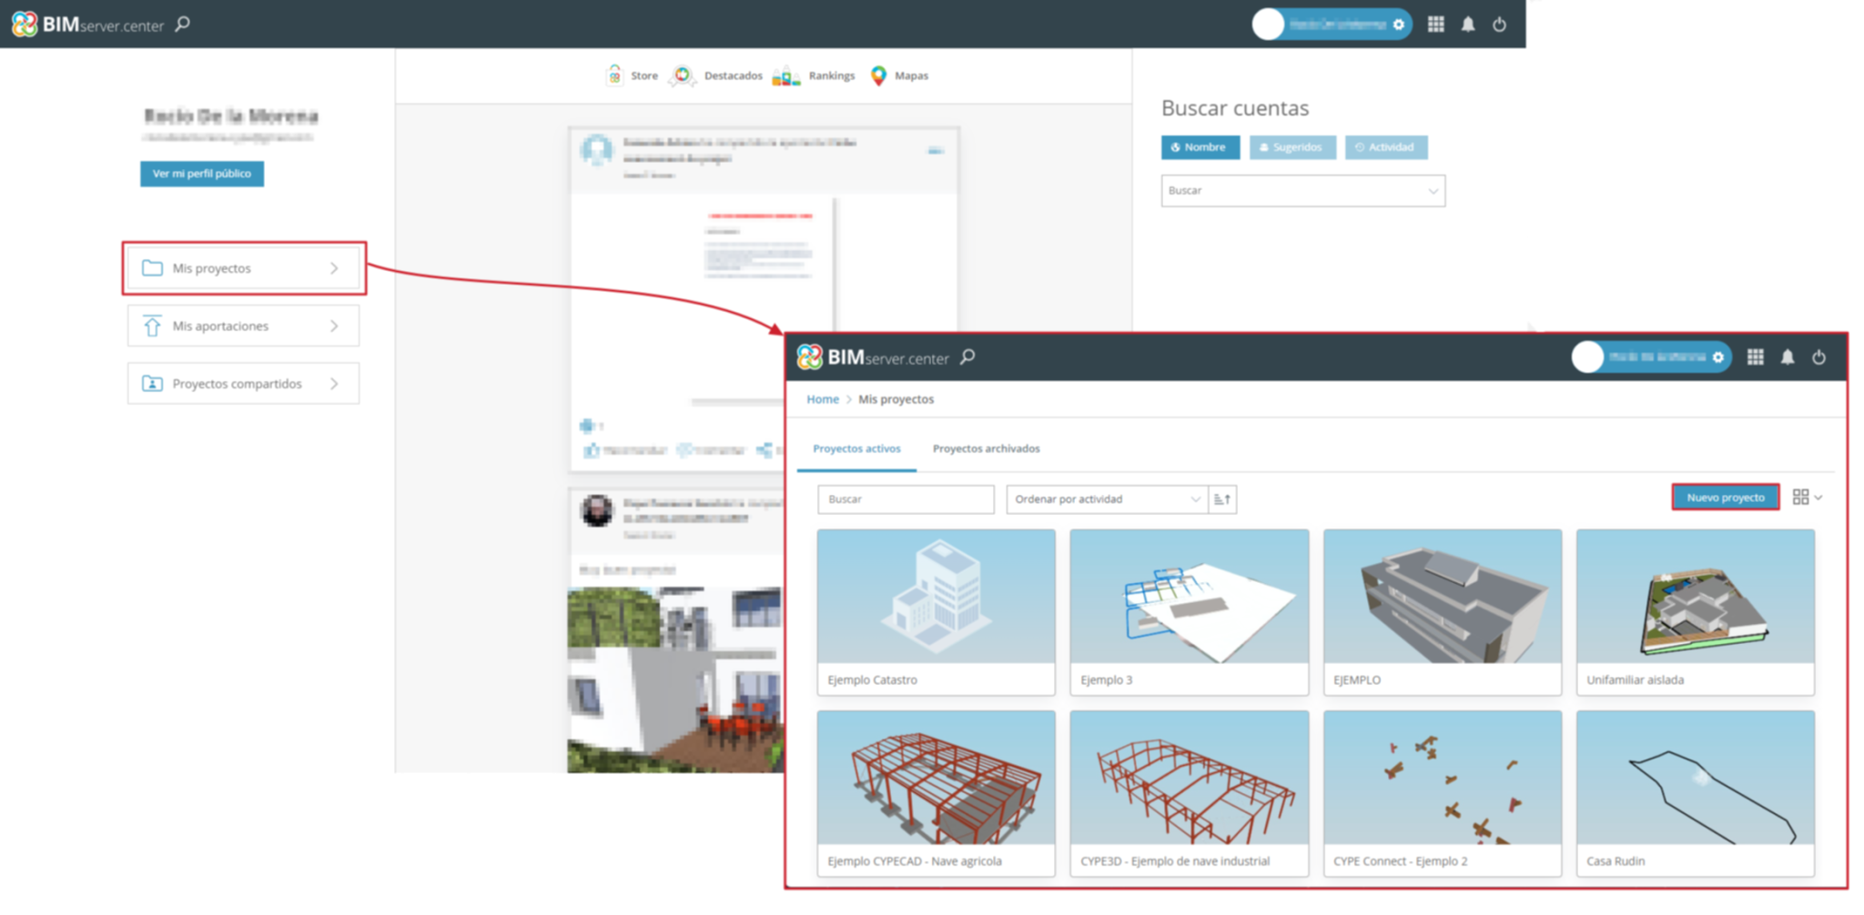The height and width of the screenshot is (915, 1864).
Task: Click the power icon in the background header
Action: point(1499,25)
